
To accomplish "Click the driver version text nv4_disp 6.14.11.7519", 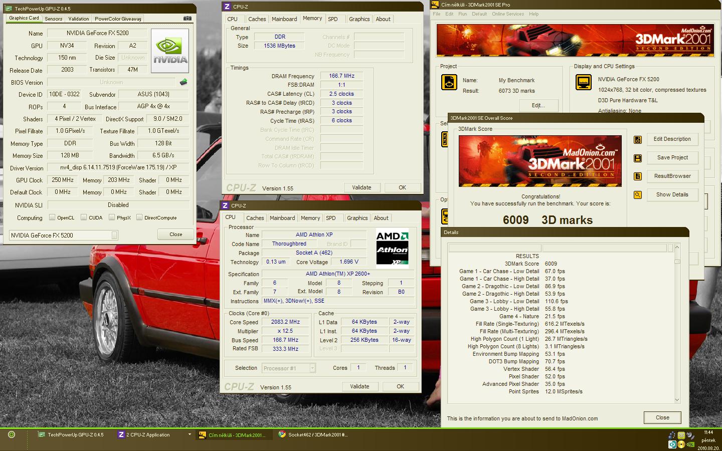I will [x=118, y=167].
